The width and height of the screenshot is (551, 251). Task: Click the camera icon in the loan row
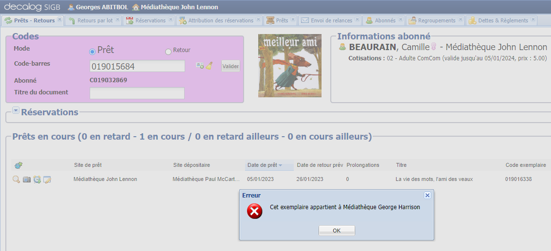pos(27,179)
